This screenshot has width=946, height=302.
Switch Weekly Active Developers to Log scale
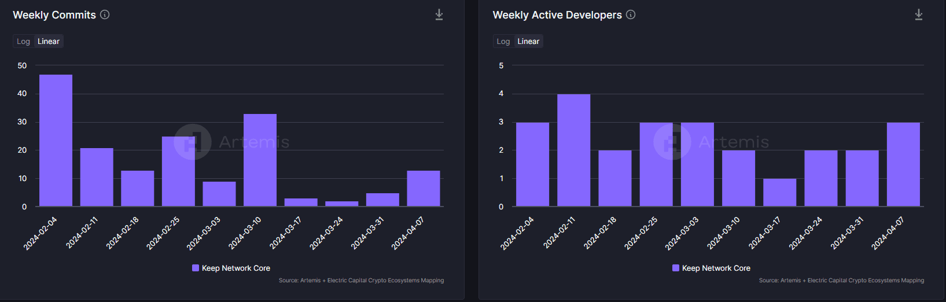pos(503,41)
